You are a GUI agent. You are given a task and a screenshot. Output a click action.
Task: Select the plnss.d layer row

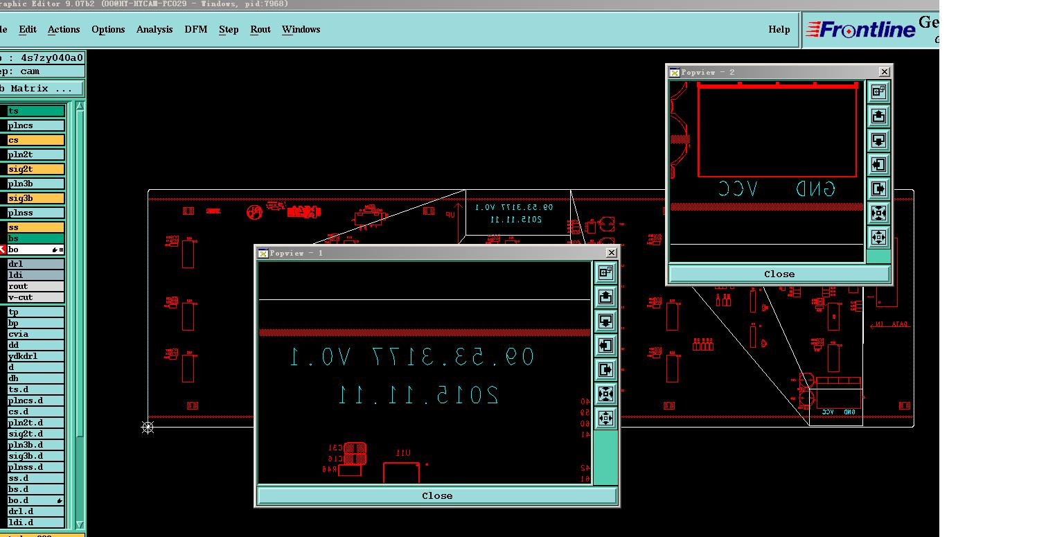(35, 467)
